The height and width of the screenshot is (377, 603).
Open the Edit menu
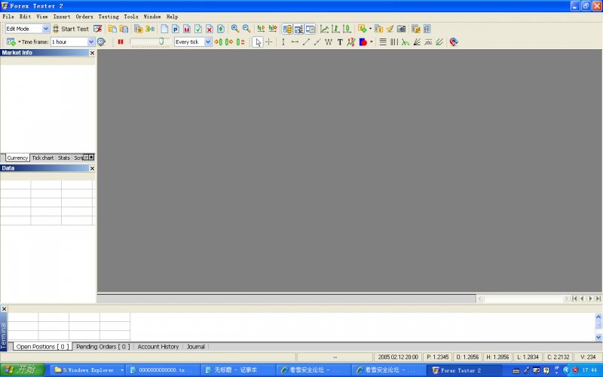(x=25, y=17)
